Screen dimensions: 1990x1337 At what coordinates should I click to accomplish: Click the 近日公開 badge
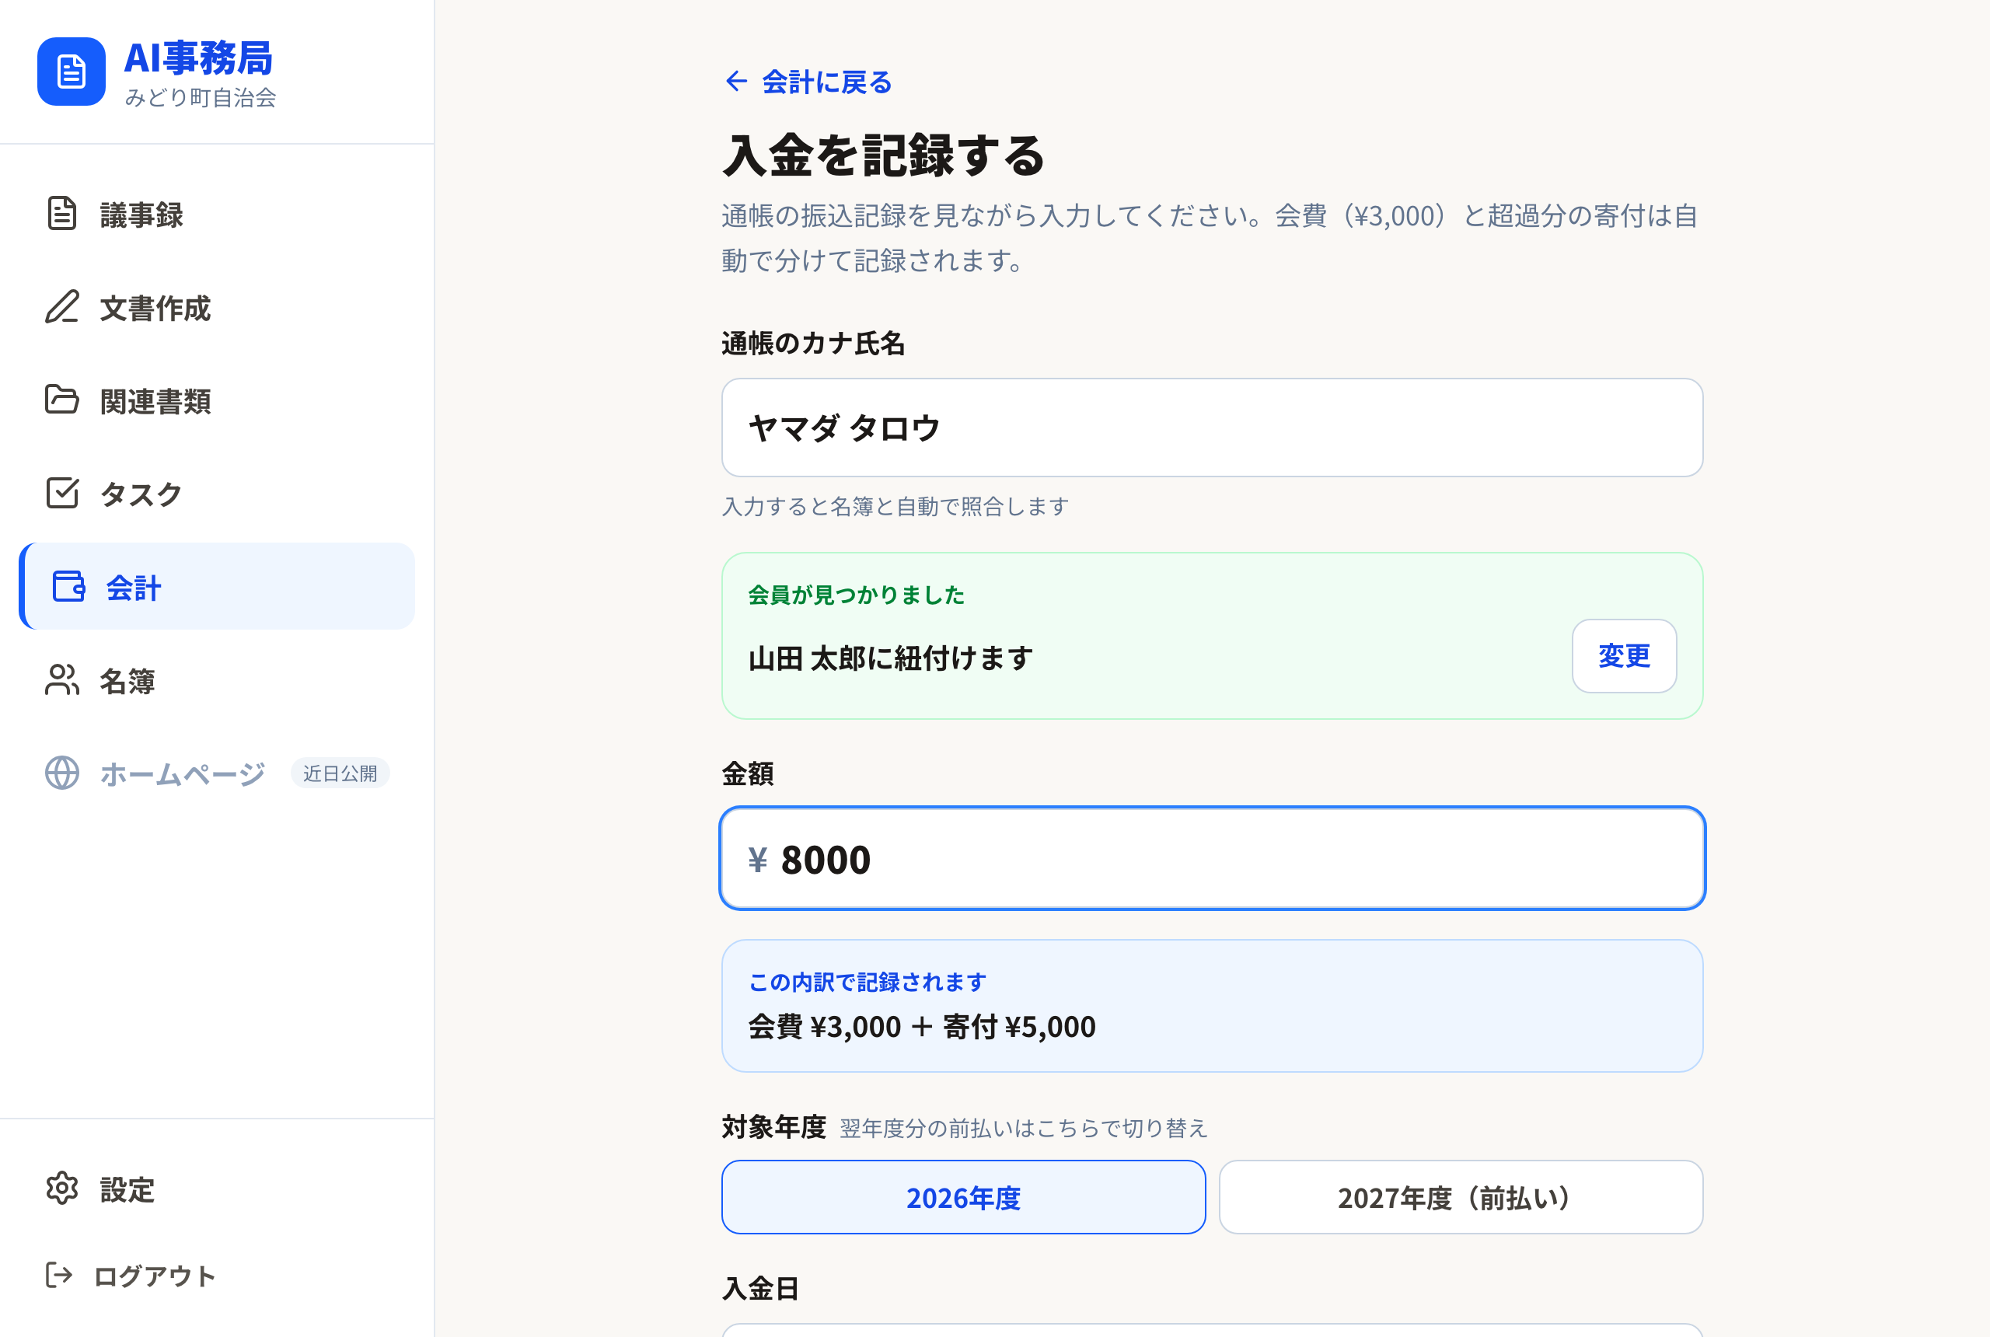340,773
